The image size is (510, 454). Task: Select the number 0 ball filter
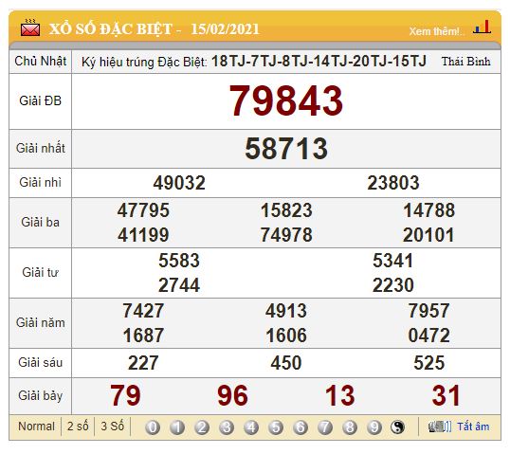coord(153,427)
